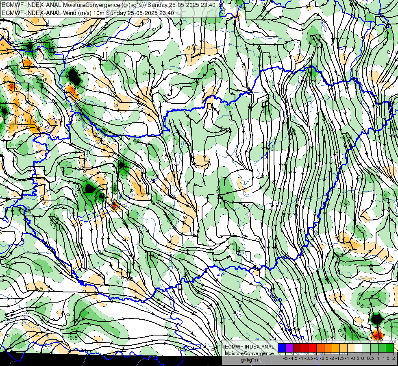The height and width of the screenshot is (366, 398).
Task: Click the Wind (m/s) 10m title line
Action: pos(87,13)
